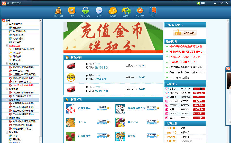Click the browser icon next to 我的账户
The width and height of the screenshot is (231, 143).
[10, 27]
